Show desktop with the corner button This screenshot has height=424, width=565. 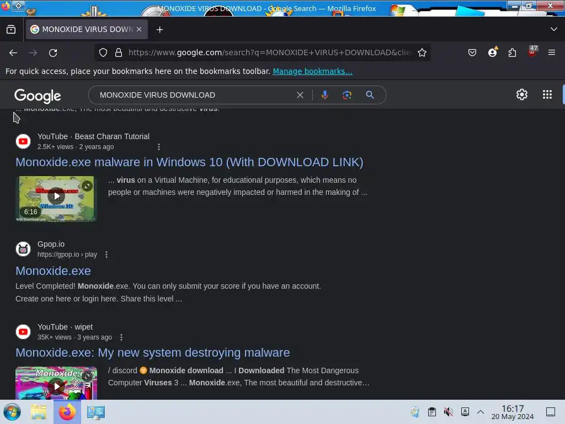(551, 412)
